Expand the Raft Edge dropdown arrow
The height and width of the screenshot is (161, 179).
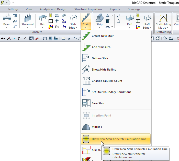tap(151, 28)
